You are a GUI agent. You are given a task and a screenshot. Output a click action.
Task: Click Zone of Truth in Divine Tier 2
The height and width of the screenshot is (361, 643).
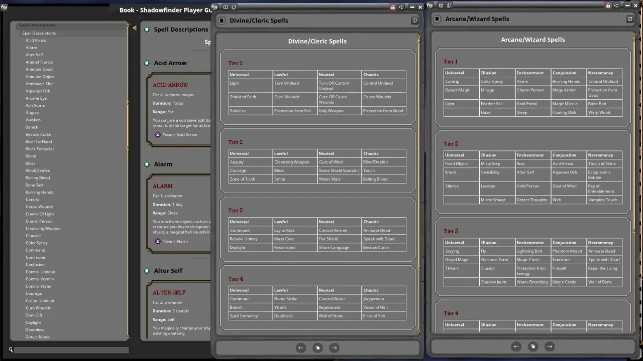pos(242,179)
